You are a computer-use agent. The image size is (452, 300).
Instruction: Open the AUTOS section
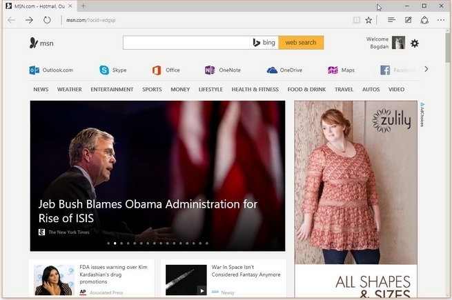coord(371,90)
